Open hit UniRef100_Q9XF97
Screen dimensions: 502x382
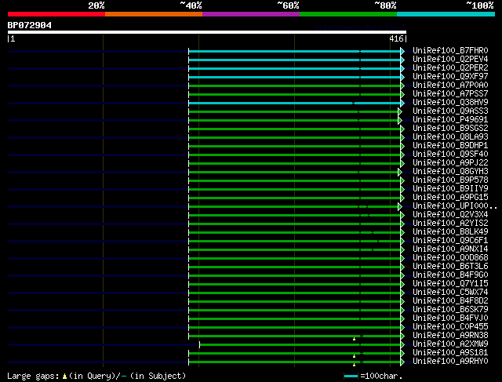point(450,77)
